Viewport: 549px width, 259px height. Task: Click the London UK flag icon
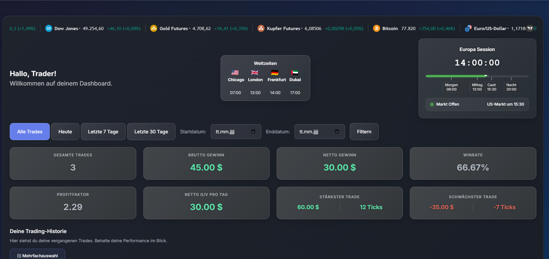coord(255,73)
